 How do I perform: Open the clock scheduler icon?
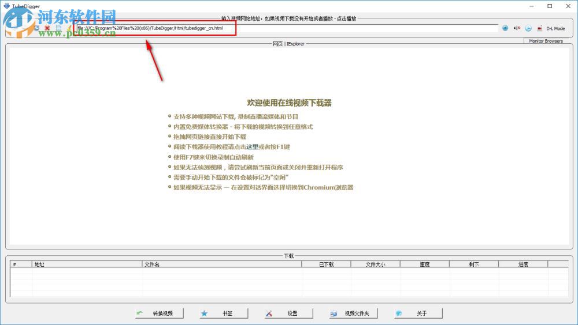(x=528, y=28)
